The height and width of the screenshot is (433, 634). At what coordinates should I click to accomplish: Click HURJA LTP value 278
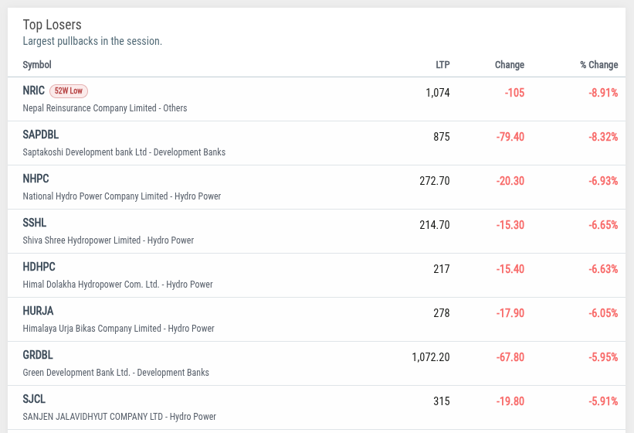pyautogui.click(x=442, y=313)
